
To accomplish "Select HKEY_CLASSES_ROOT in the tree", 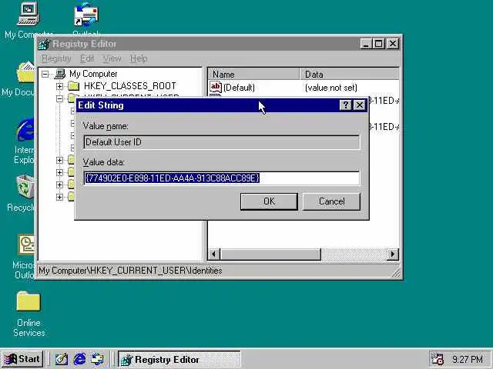I will 130,86.
